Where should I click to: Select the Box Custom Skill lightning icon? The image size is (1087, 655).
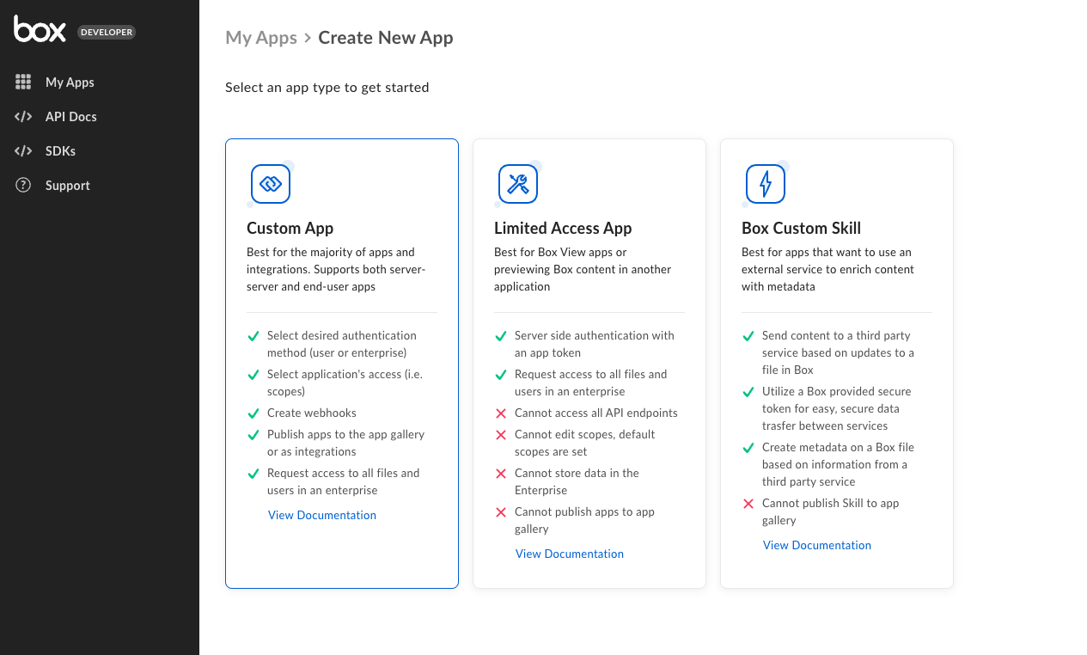[x=766, y=184]
